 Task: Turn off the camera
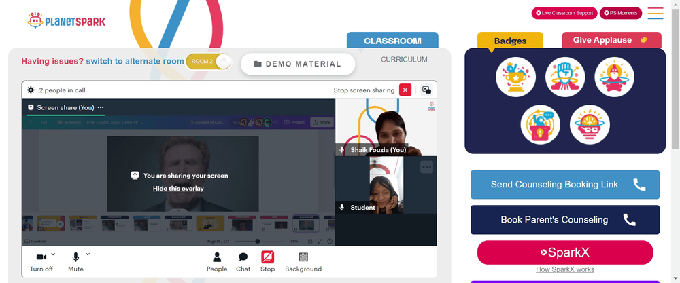[41, 262]
